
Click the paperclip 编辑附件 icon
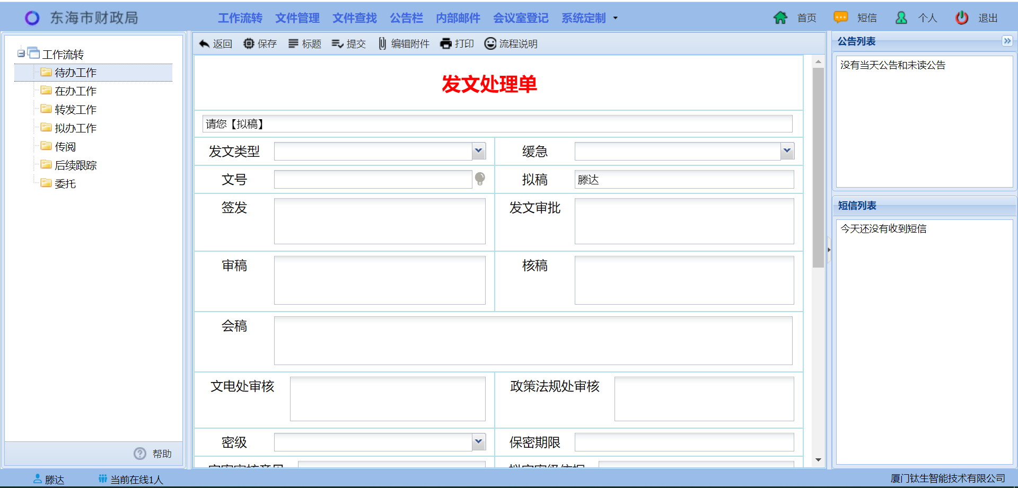pyautogui.click(x=382, y=43)
